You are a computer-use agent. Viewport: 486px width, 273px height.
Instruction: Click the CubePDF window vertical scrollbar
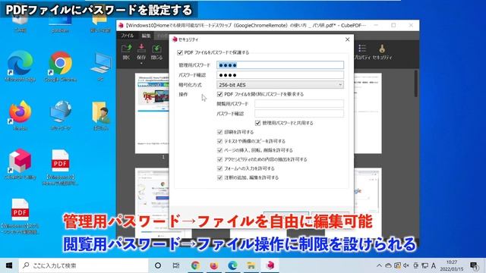click(x=416, y=83)
